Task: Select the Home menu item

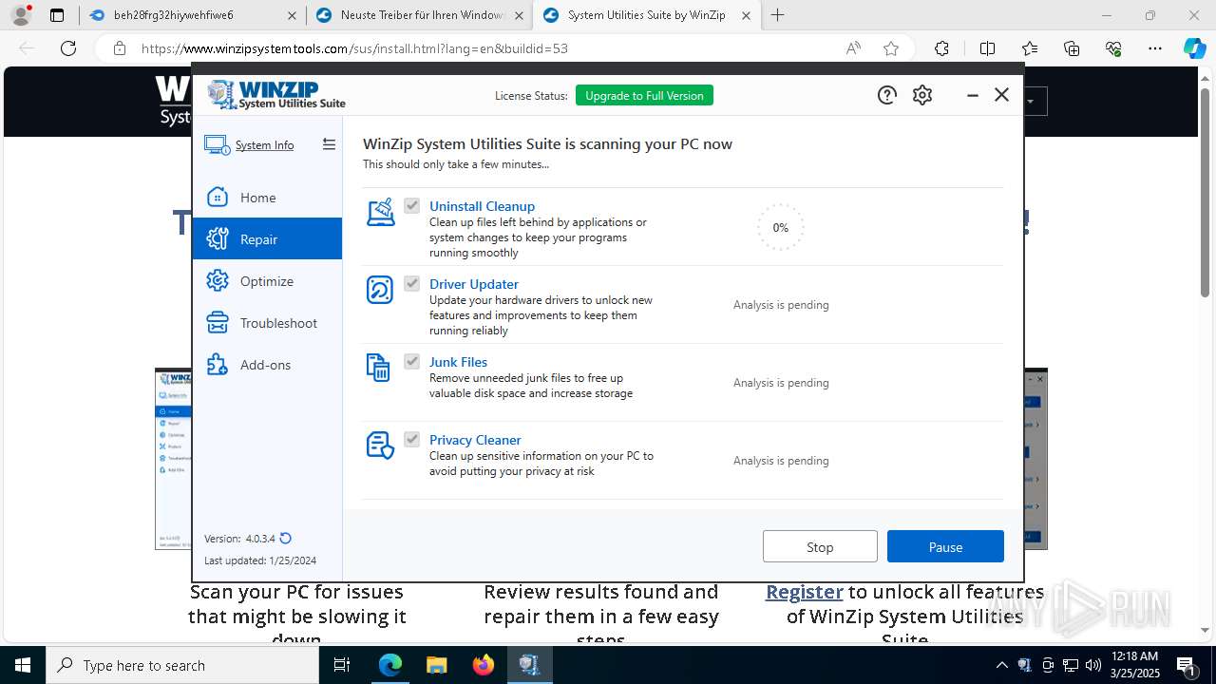Action: point(267,197)
